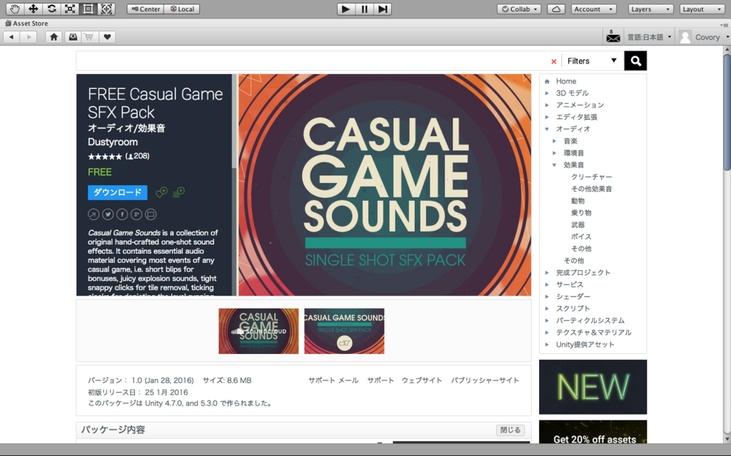The width and height of the screenshot is (731, 456).
Task: Go forward in Asset Store
Action: click(29, 37)
